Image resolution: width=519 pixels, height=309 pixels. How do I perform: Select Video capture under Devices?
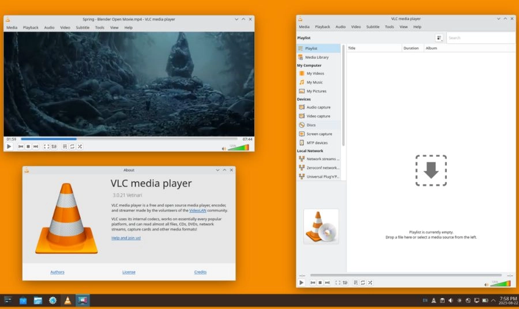(318, 116)
